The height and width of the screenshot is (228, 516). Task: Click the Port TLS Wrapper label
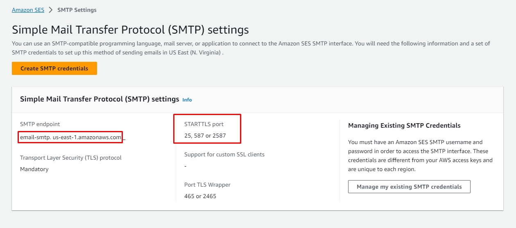coord(207,185)
